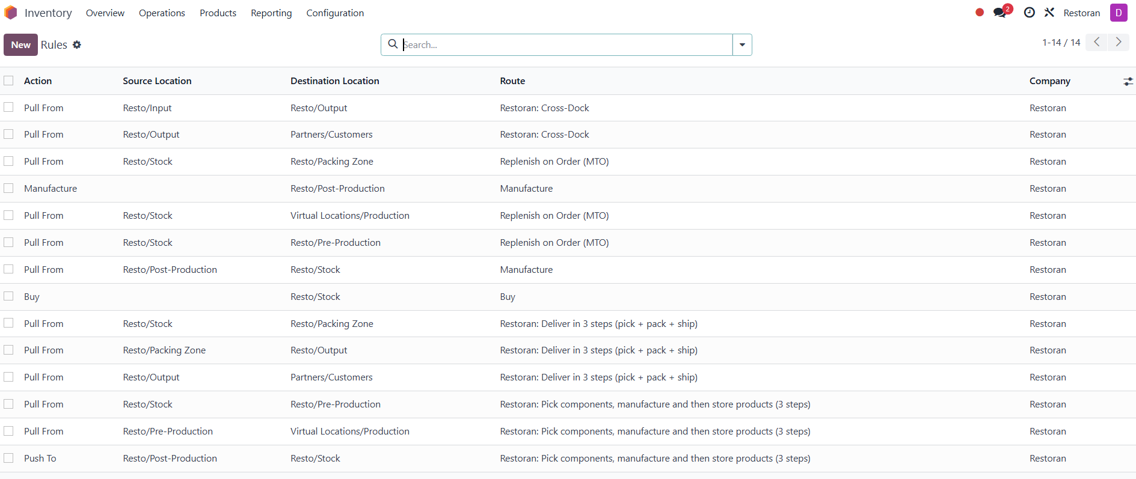Viewport: 1136px width, 479px height.
Task: Select checkbox for Resto/Stock to Resto/Pre-Production MTO rule
Action: [8, 242]
